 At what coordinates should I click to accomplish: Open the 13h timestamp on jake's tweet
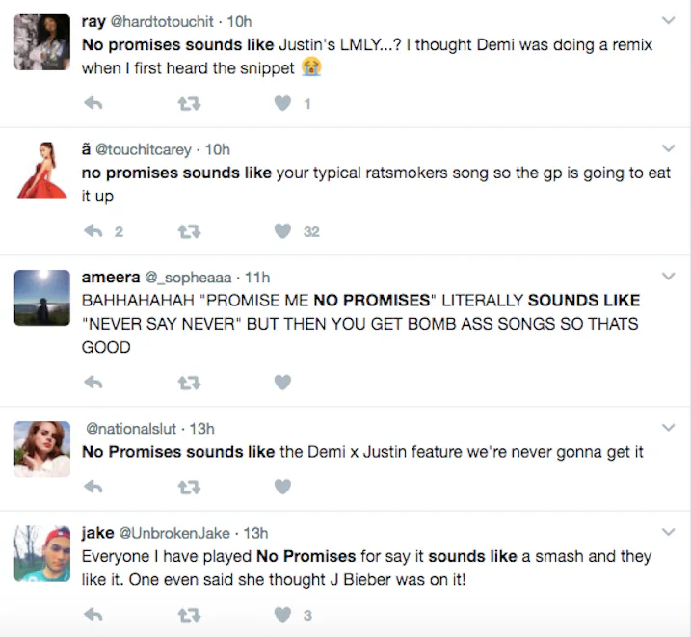click(255, 533)
